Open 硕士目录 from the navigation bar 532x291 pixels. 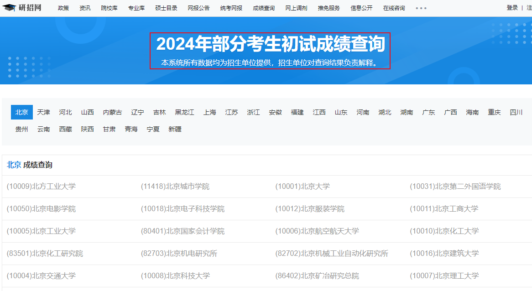pyautogui.click(x=166, y=8)
